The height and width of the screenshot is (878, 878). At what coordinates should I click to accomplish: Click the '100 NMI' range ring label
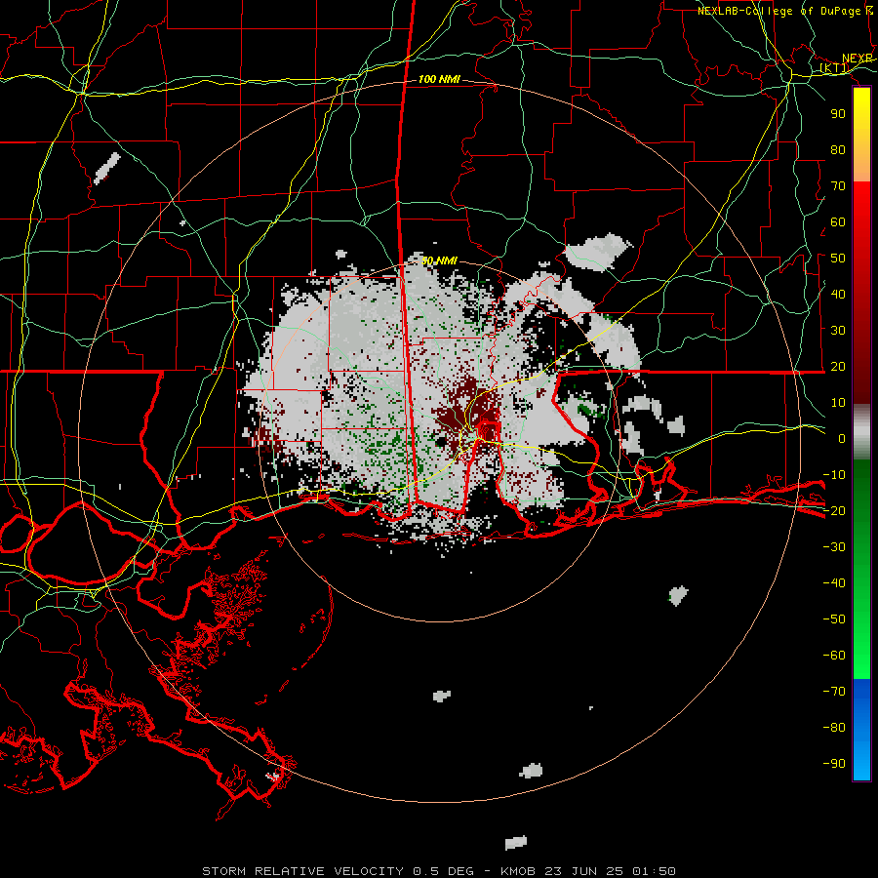click(x=439, y=79)
